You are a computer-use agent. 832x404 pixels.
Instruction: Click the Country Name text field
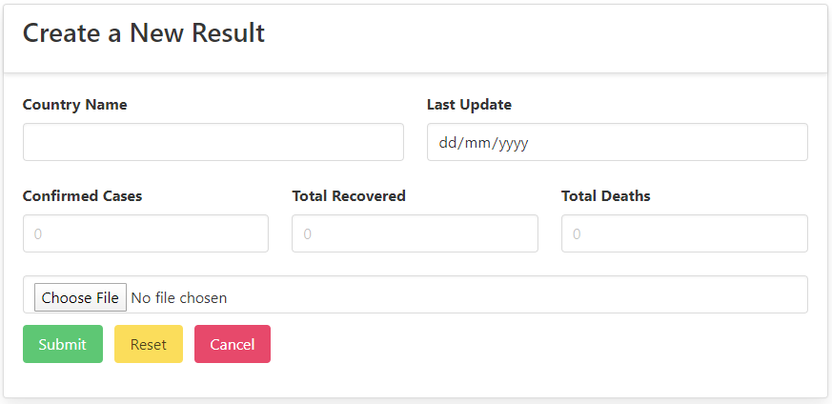tap(213, 142)
